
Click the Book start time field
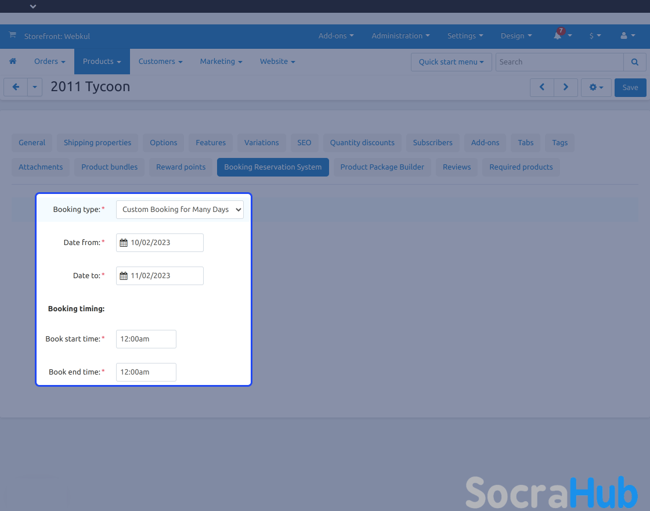pos(146,339)
